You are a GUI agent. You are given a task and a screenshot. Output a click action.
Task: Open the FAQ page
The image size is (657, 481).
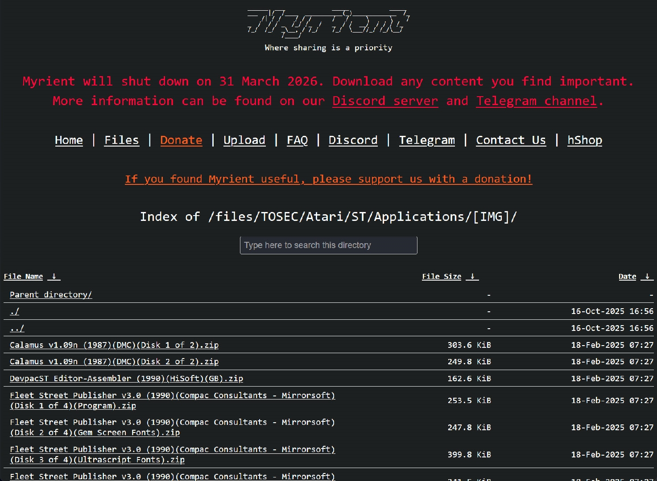tap(297, 140)
